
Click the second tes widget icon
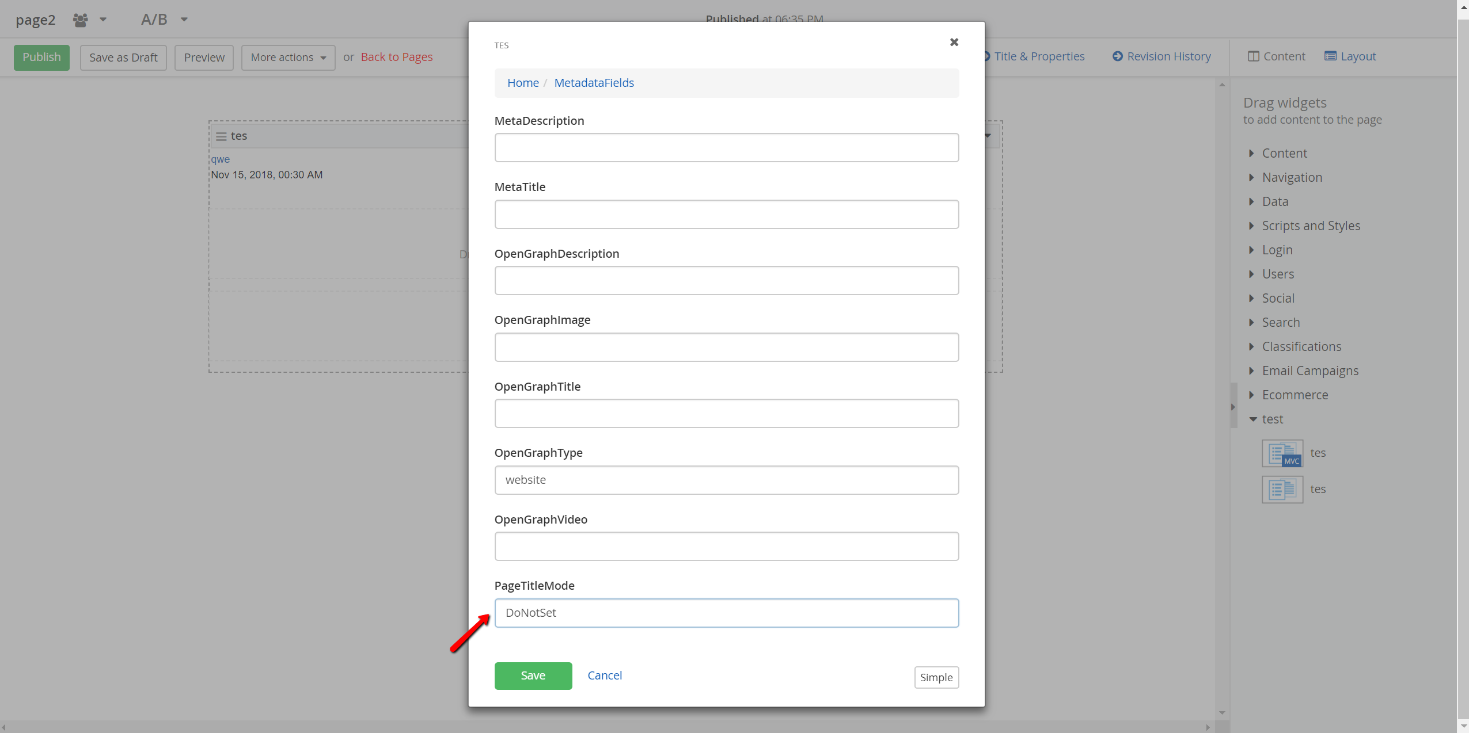(x=1282, y=489)
